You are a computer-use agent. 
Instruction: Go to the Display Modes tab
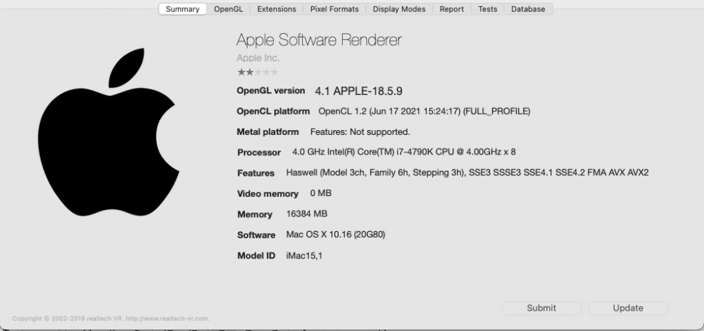(399, 9)
